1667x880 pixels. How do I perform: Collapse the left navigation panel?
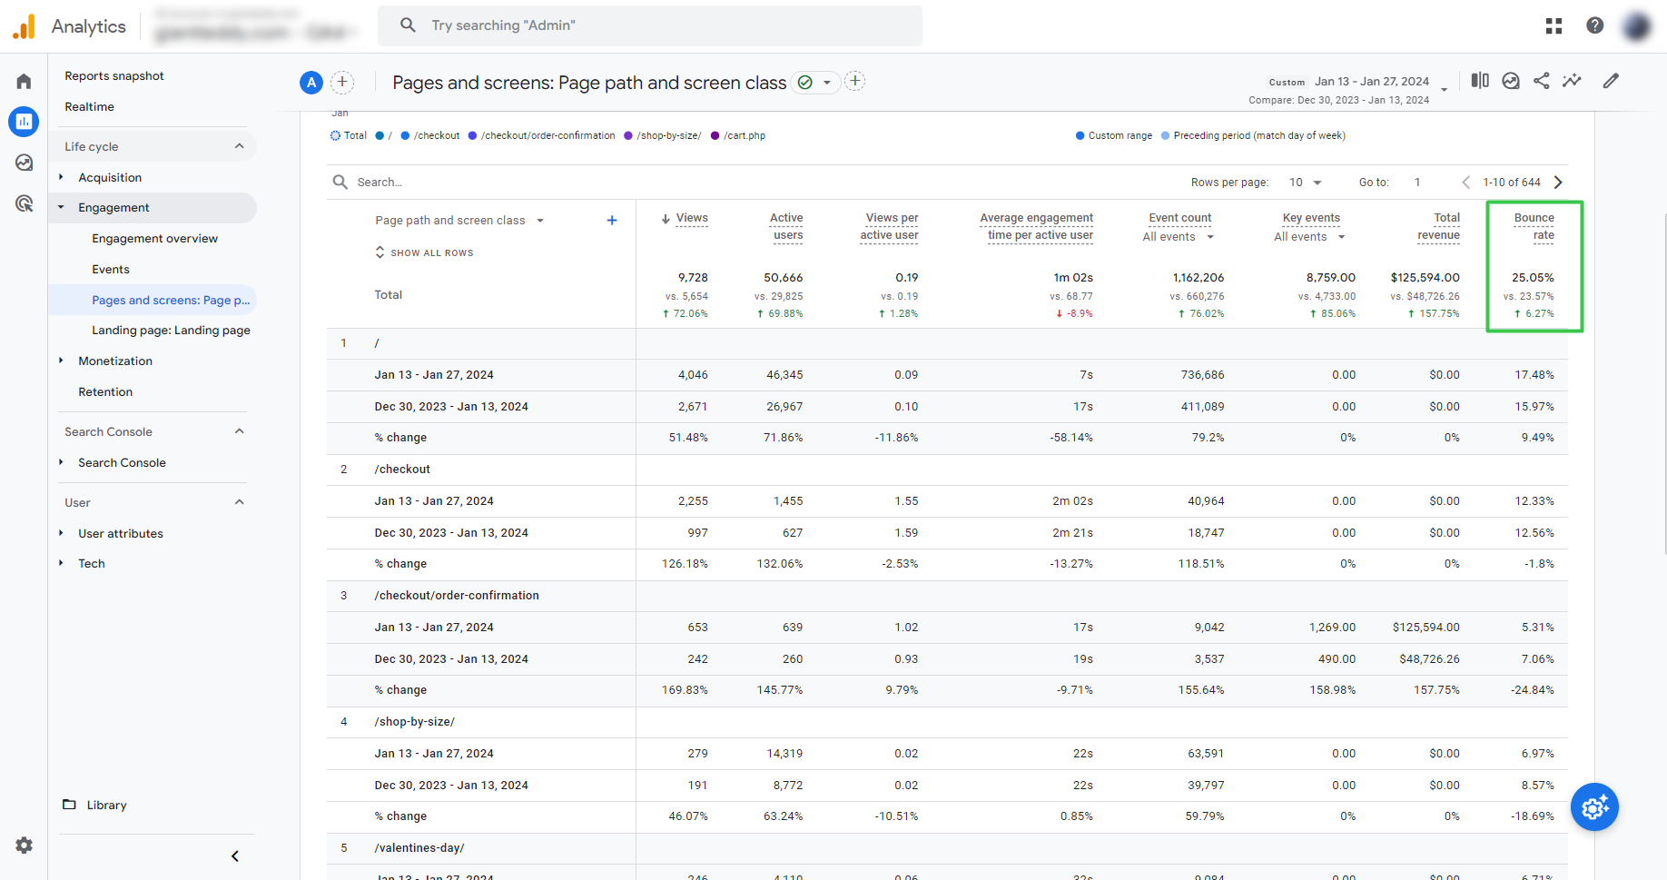(235, 856)
